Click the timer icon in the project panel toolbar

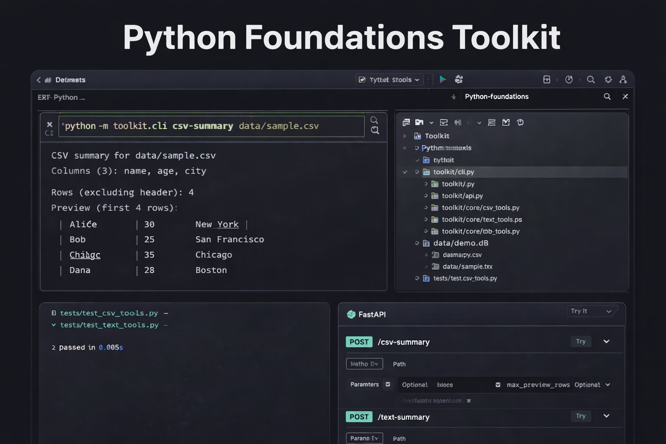520,122
